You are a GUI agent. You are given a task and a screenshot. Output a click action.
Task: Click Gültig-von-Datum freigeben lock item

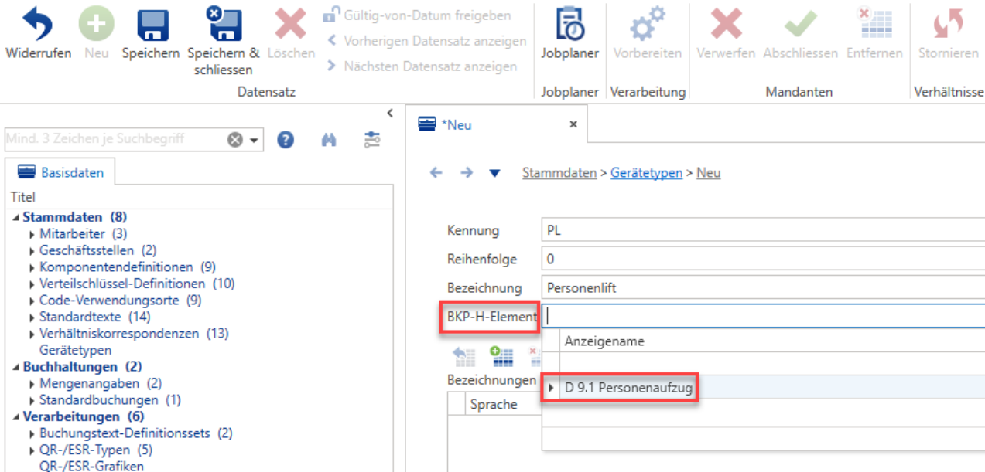pos(418,15)
